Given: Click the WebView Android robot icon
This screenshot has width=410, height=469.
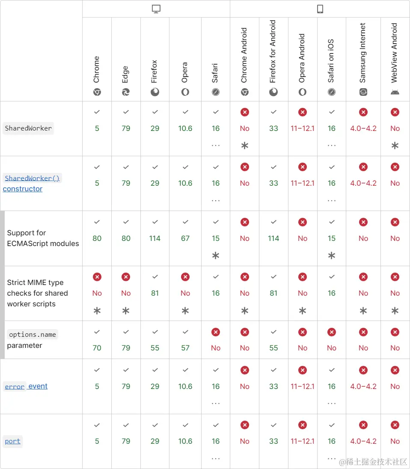Looking at the screenshot, I should click(395, 92).
